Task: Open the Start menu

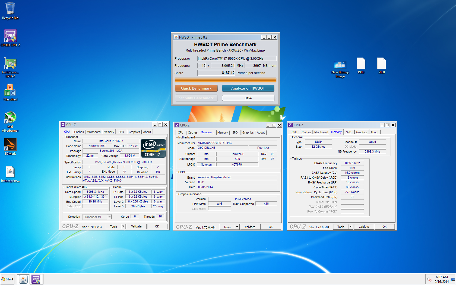Action: pyautogui.click(x=7, y=279)
